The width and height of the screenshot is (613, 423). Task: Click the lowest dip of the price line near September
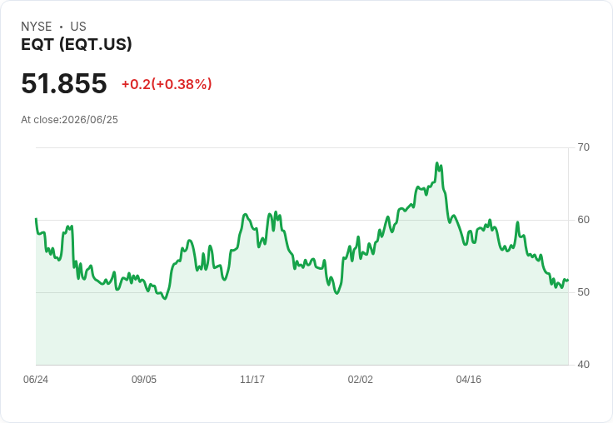coord(165,299)
